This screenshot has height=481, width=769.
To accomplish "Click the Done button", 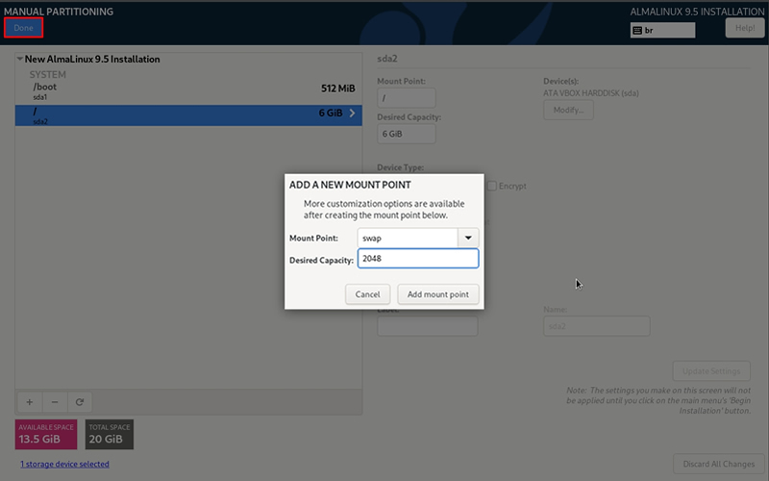I will coord(23,28).
